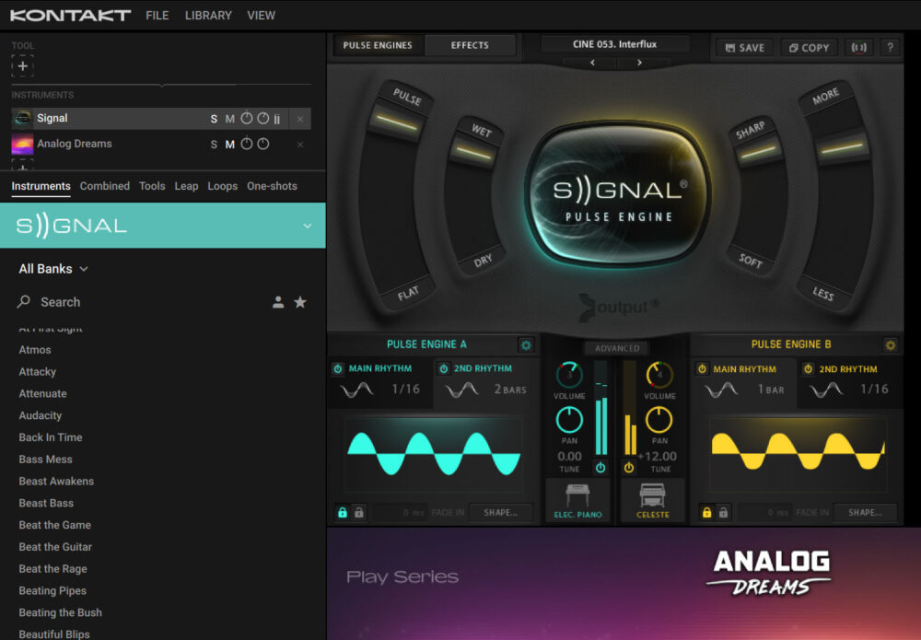The image size is (921, 640).
Task: Click the MIDI learn icon beside COPY
Action: (x=858, y=48)
